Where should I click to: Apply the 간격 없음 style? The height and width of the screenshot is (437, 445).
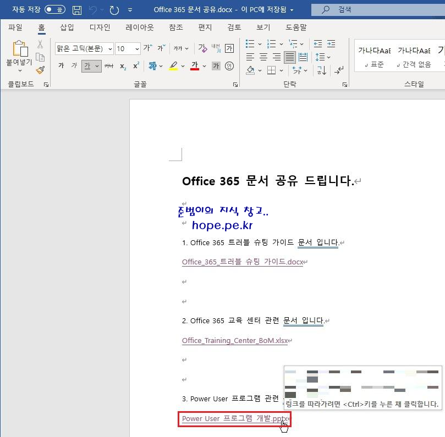pos(414,57)
